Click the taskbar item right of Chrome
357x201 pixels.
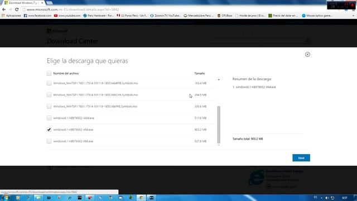coord(151,198)
